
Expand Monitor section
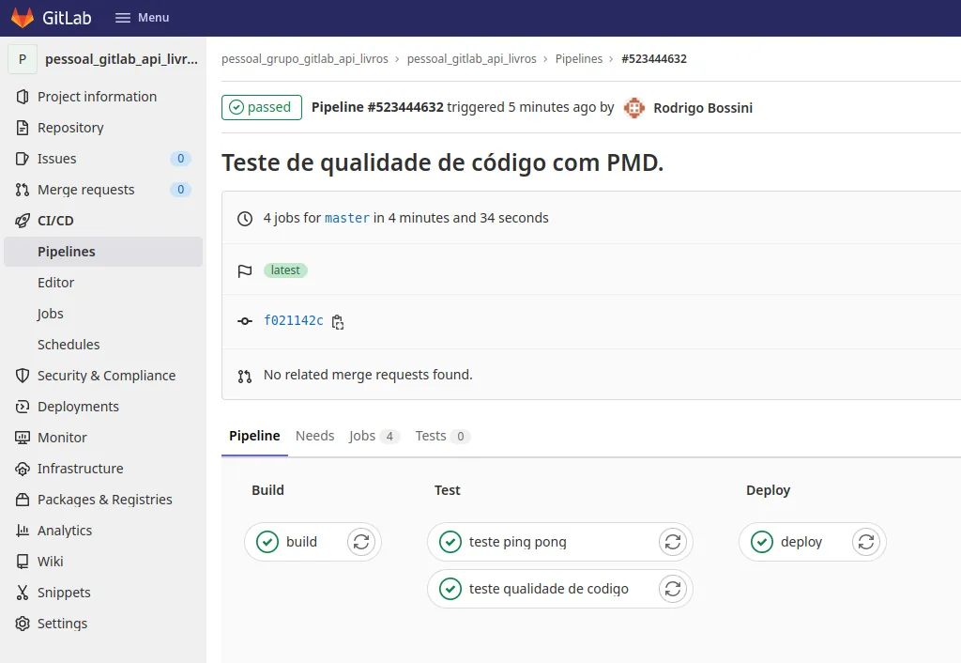click(x=62, y=438)
